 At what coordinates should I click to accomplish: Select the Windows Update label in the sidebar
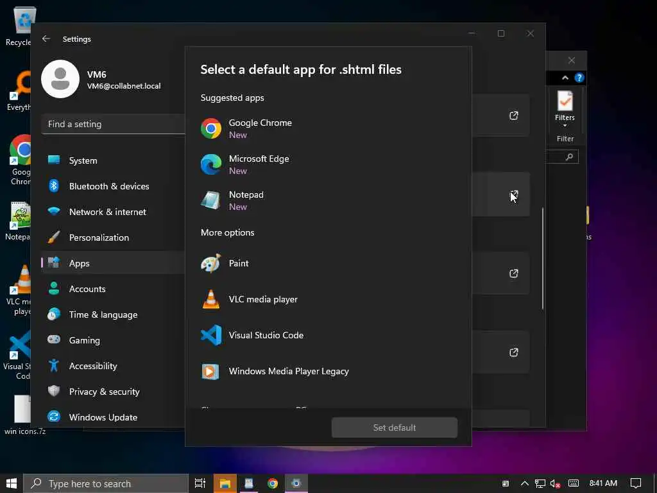click(103, 417)
